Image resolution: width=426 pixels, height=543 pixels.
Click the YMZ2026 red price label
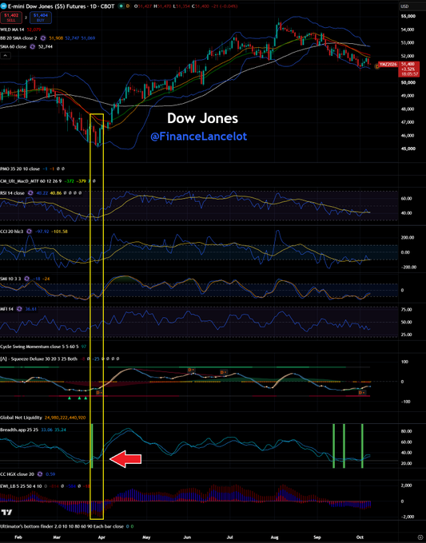(388, 65)
